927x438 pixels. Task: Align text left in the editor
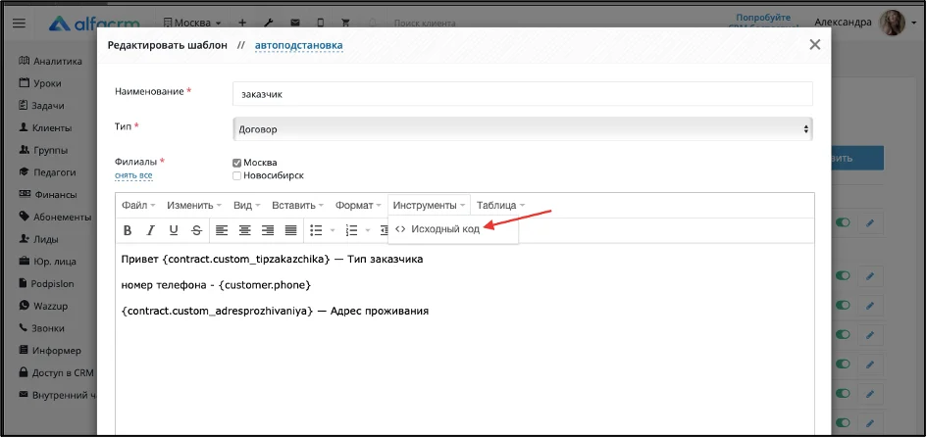click(221, 231)
